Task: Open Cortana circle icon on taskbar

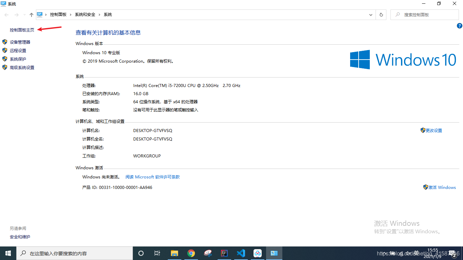Action: 141,253
